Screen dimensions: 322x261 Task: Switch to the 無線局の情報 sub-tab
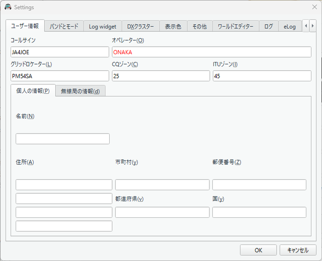pyautogui.click(x=80, y=91)
